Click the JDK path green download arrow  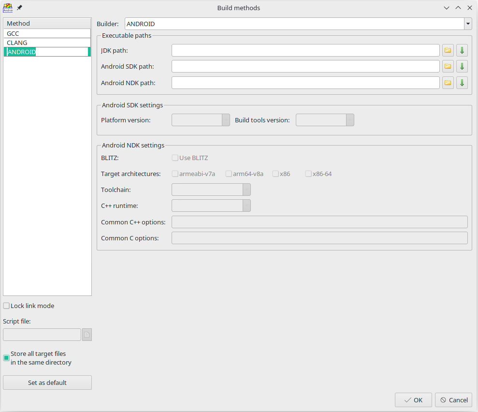point(462,51)
